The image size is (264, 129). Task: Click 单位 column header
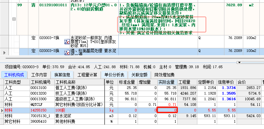point(111,82)
